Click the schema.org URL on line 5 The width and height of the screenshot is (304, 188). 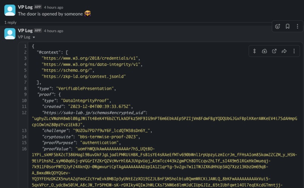(x=68, y=70)
